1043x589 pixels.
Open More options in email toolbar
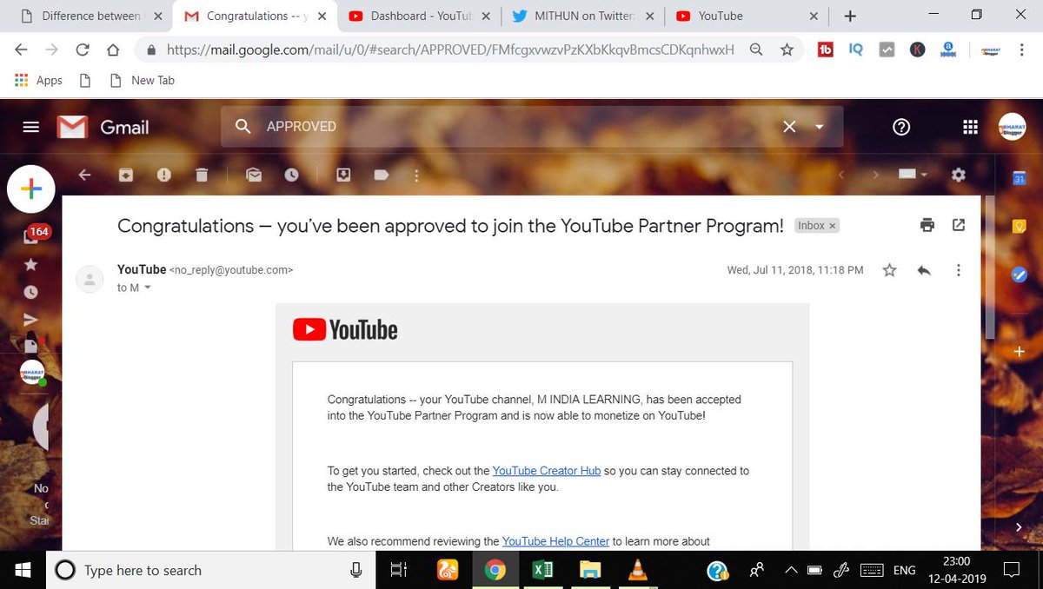point(416,175)
